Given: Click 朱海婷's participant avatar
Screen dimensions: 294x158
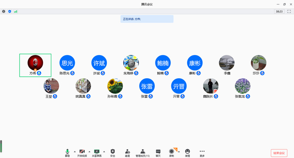Looking at the screenshot, I should [131, 63].
